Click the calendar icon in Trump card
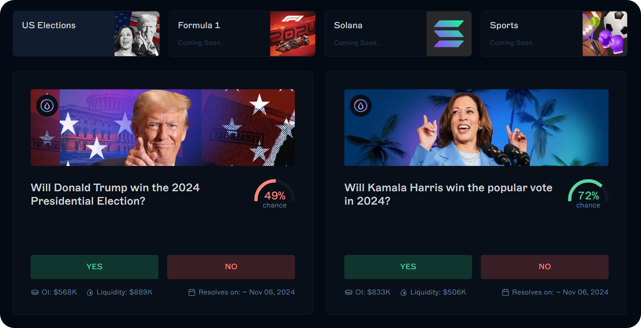Screen dimensions: 641x328 pos(192,292)
